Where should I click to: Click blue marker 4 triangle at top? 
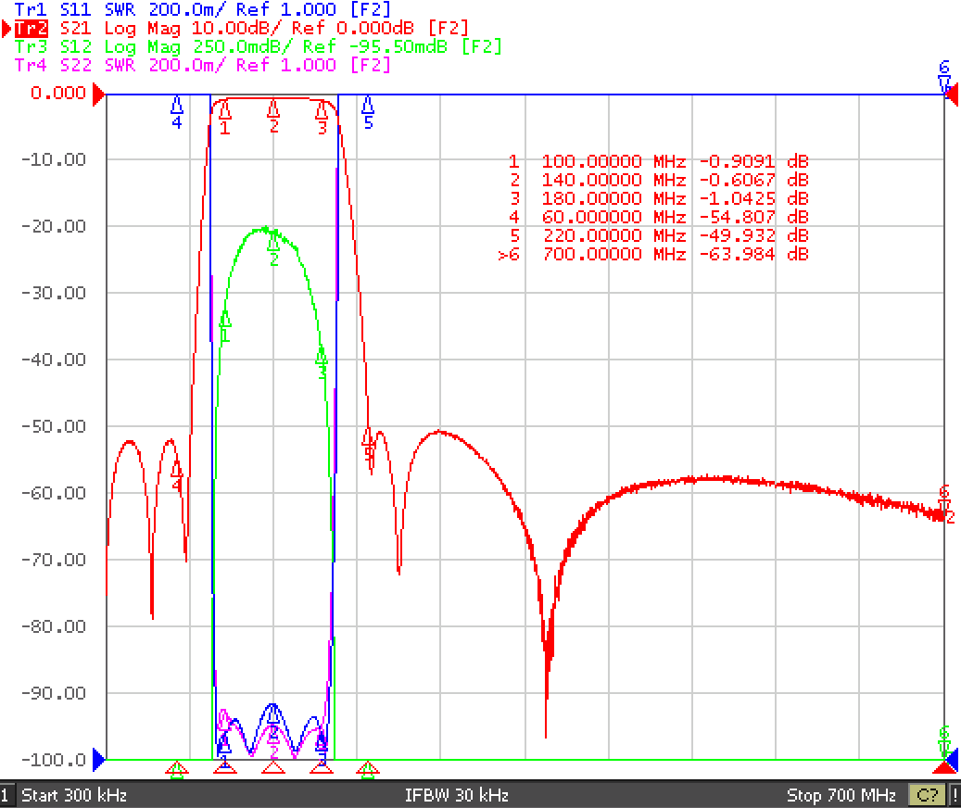(x=176, y=105)
